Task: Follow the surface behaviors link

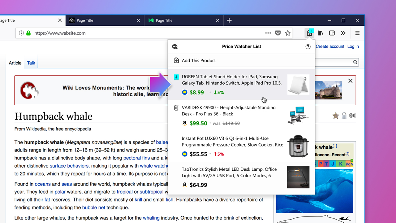Action: coord(69,166)
